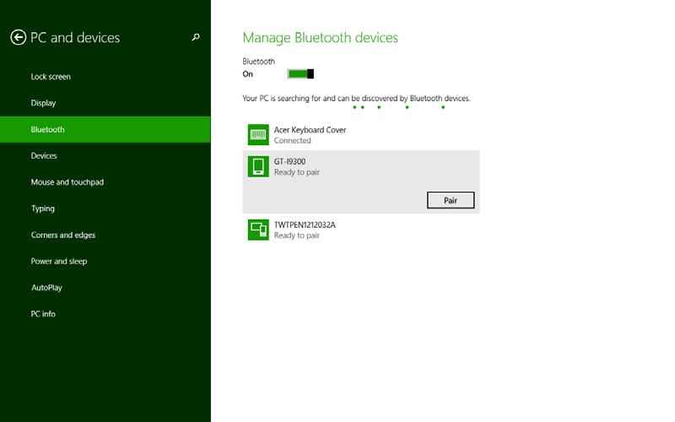Go back using the arrow icon
675x422 pixels.
tap(18, 37)
